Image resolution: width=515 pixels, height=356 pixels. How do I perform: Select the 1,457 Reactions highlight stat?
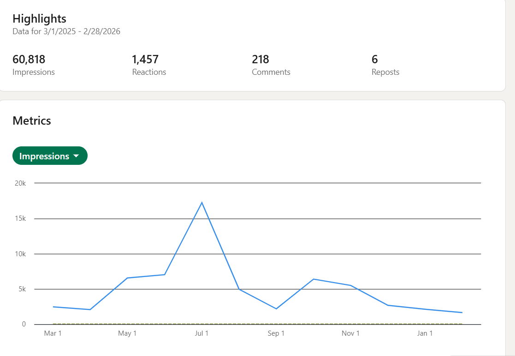(x=145, y=60)
